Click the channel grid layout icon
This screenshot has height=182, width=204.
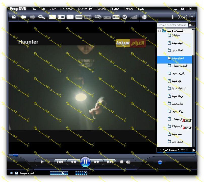pos(79,17)
